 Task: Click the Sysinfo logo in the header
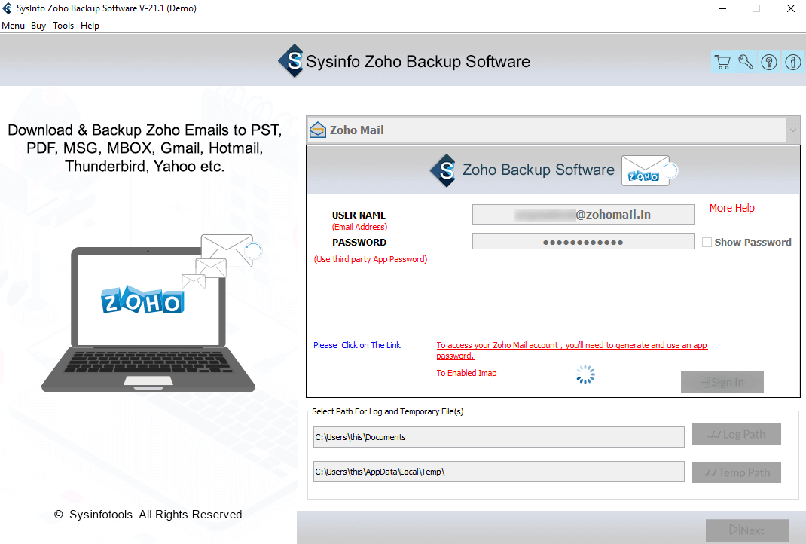(292, 61)
